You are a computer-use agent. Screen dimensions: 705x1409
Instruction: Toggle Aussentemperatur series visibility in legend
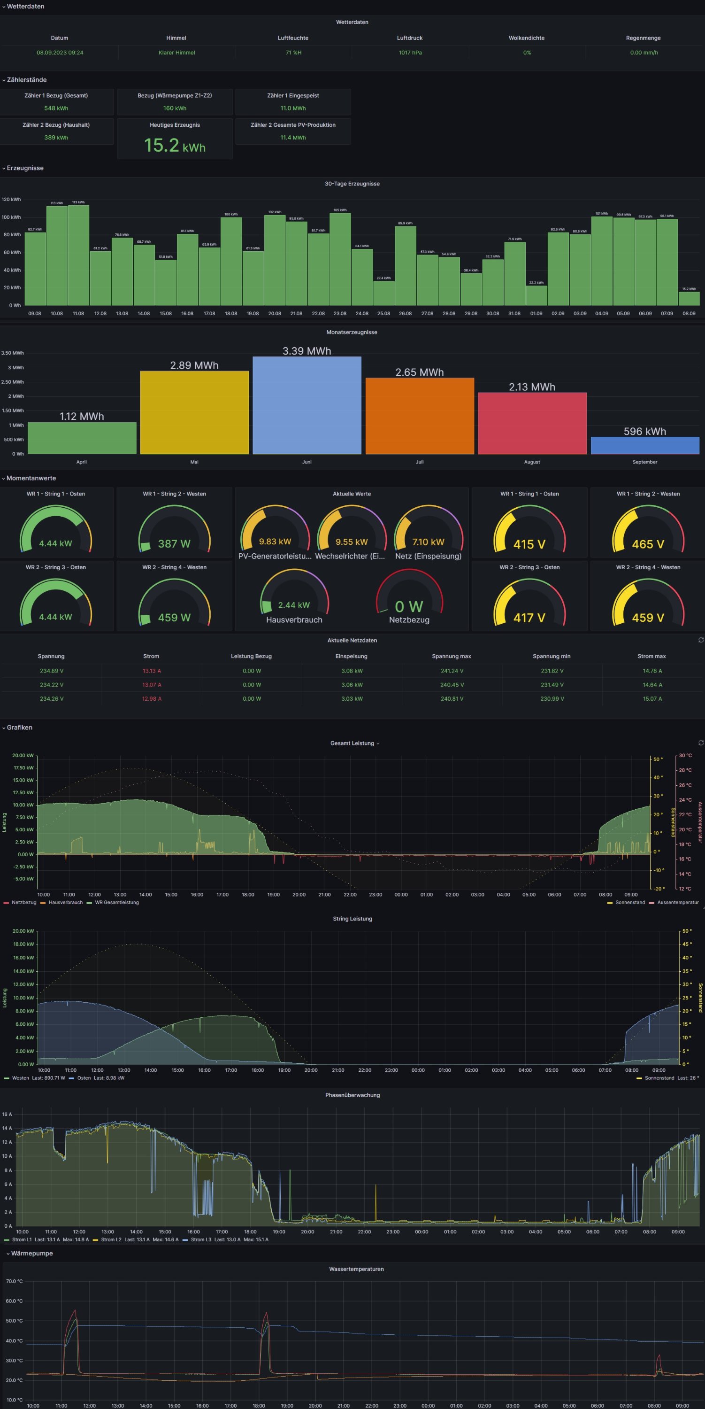pyautogui.click(x=678, y=903)
